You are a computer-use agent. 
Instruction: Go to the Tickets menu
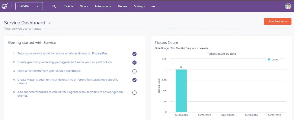coord(69,6)
